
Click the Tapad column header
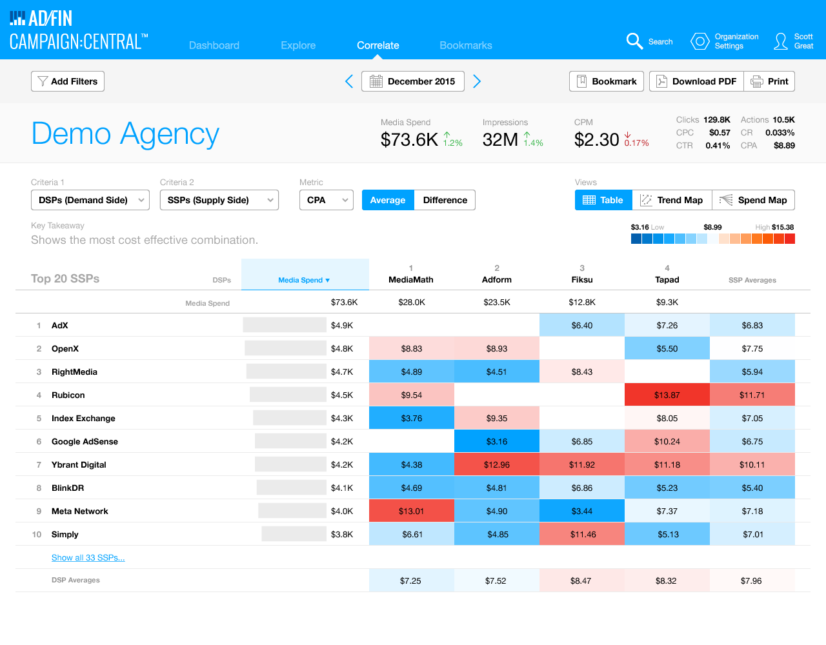(667, 280)
